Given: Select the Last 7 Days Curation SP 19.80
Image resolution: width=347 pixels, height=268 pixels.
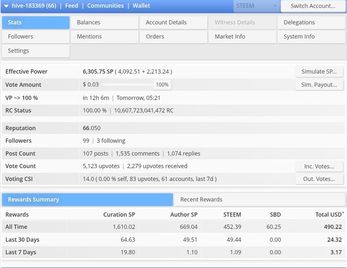Looking at the screenshot, I should (x=128, y=252).
